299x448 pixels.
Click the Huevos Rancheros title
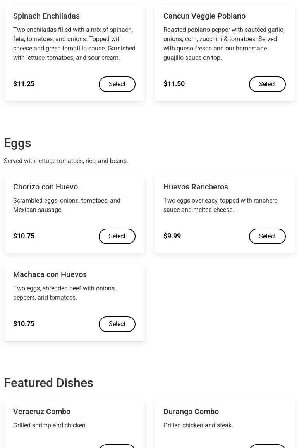(196, 187)
